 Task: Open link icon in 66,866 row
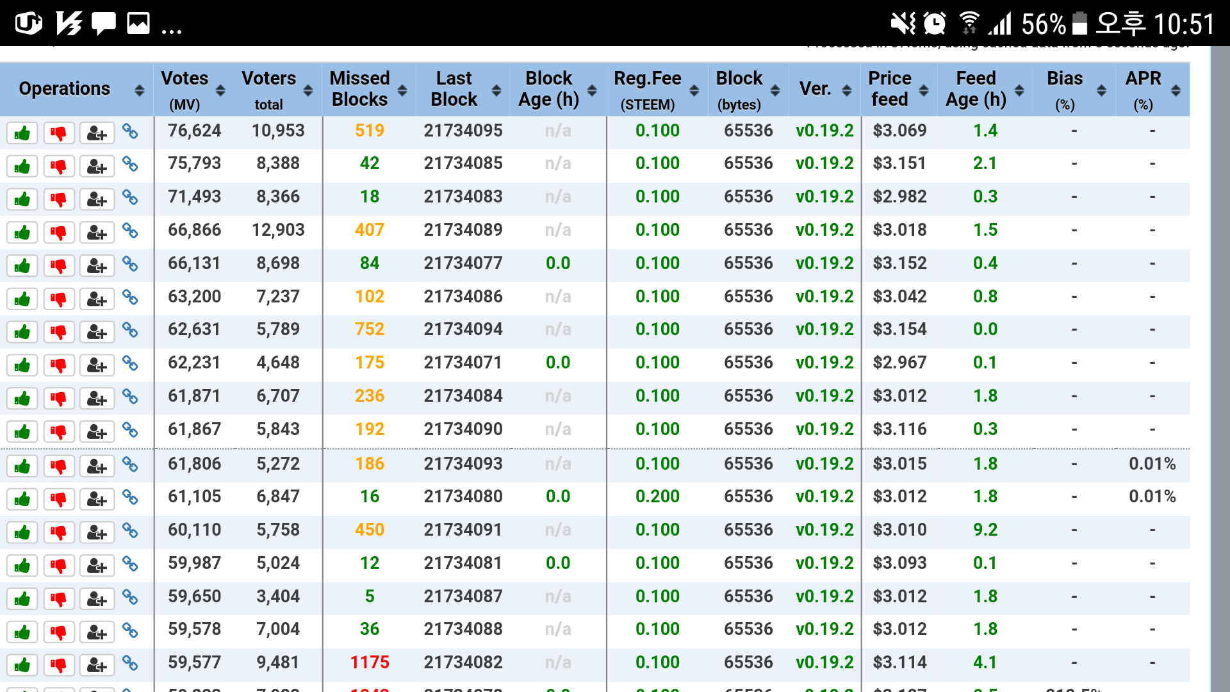(130, 231)
